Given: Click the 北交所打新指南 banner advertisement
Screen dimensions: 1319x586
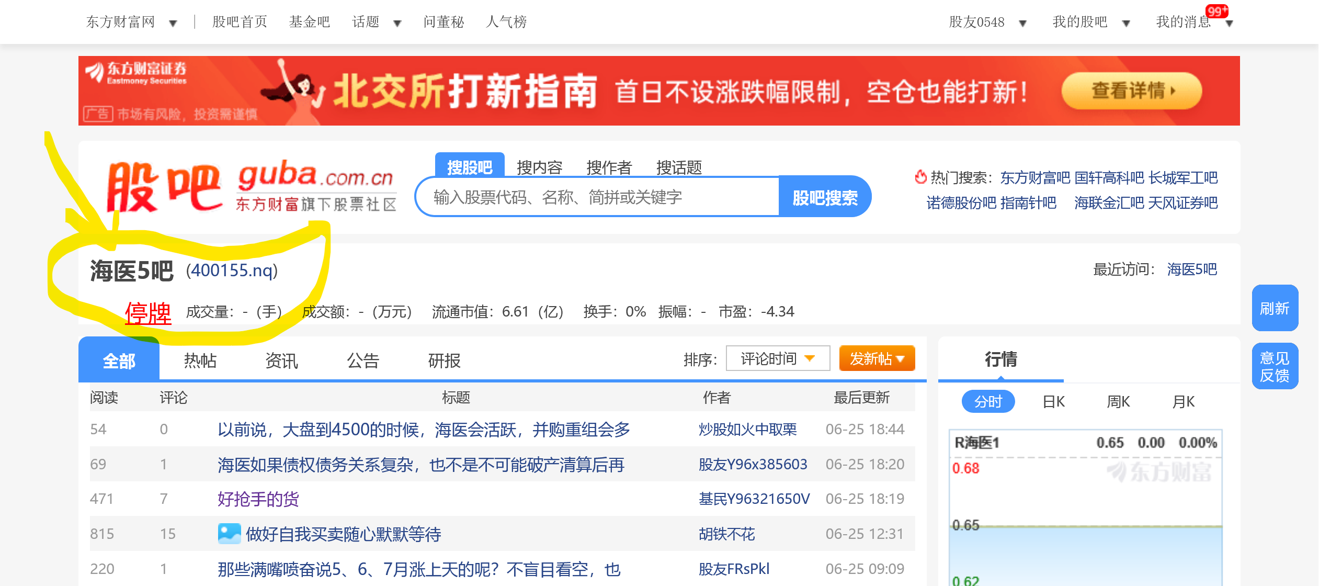Looking at the screenshot, I should [x=659, y=91].
